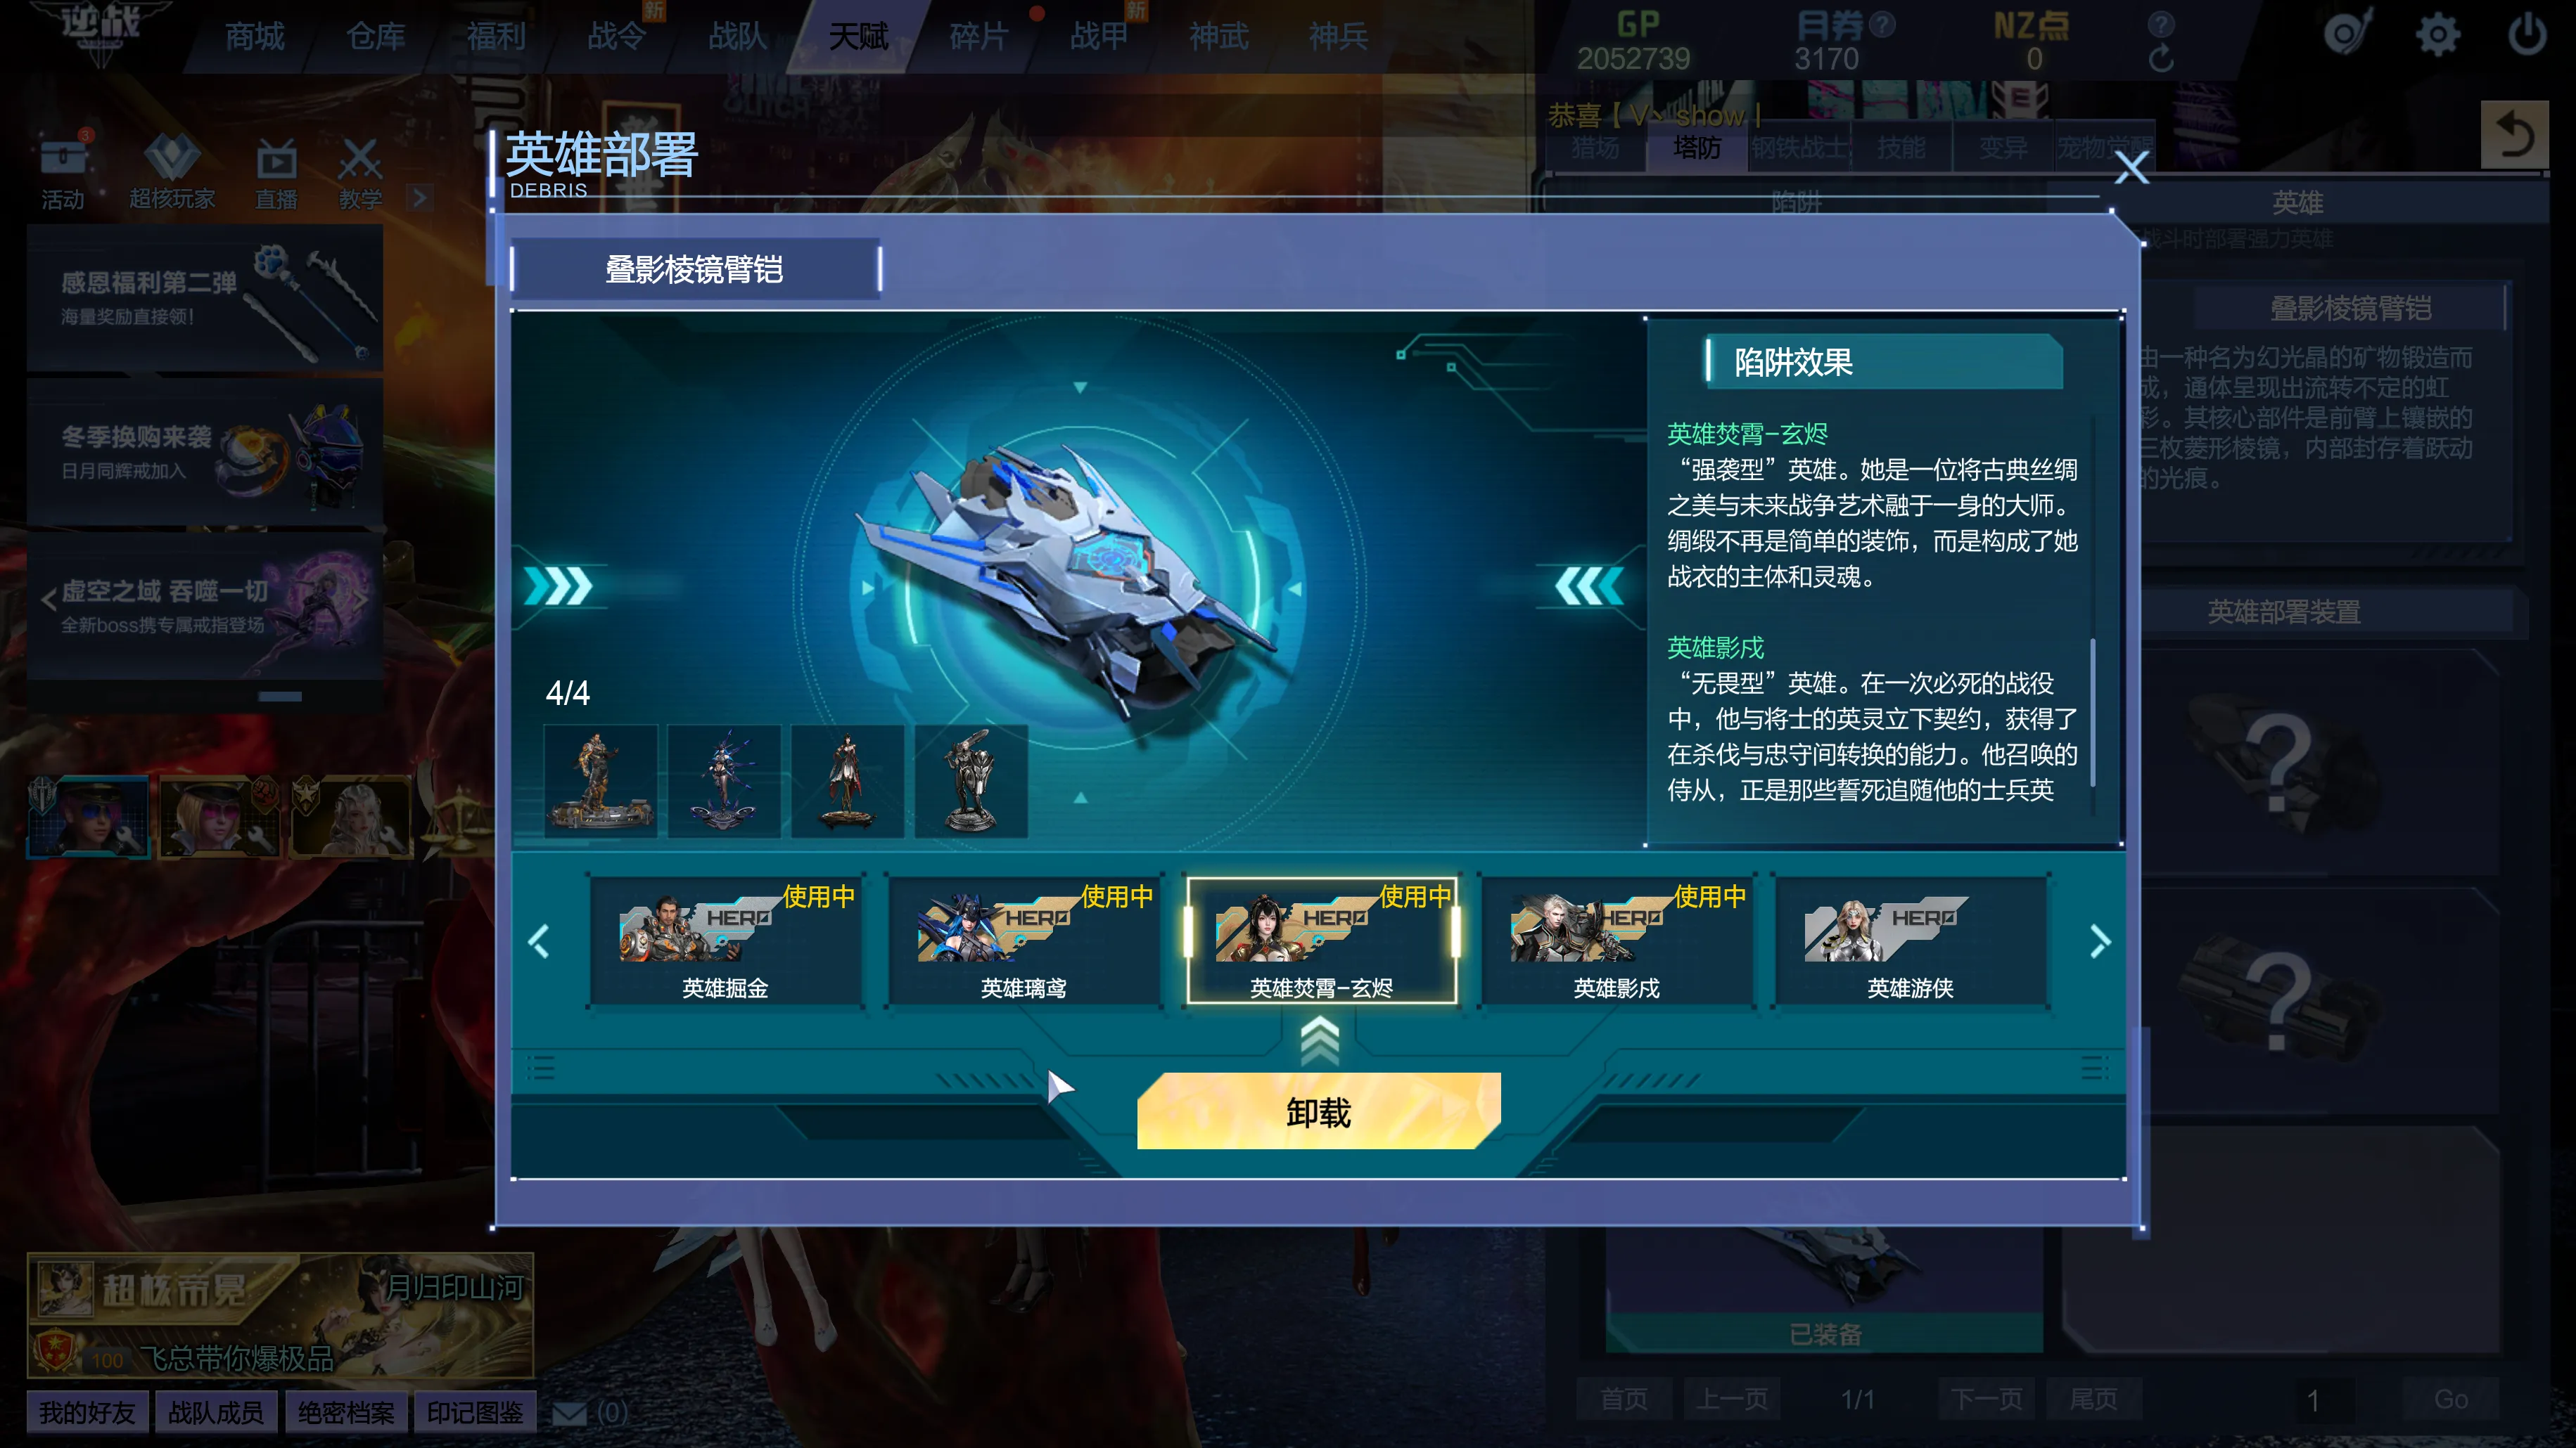2576x1448 pixels.
Task: Click the power exit icon
Action: (x=2527, y=35)
